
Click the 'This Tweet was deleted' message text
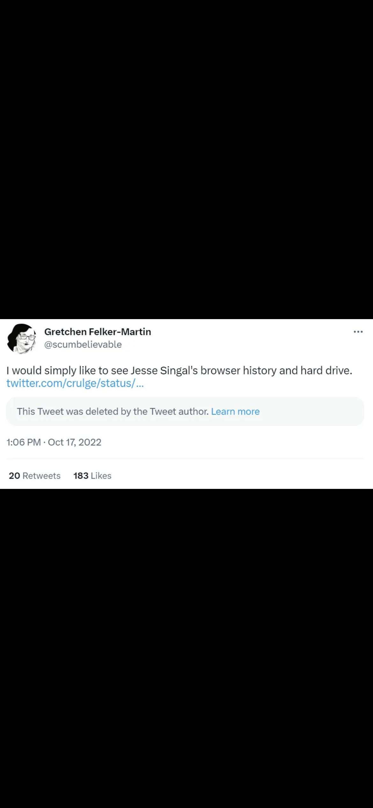pyautogui.click(x=113, y=412)
